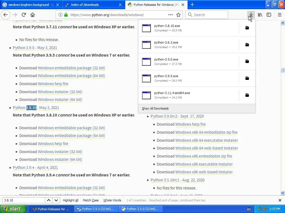Open the page actions three-dots menu

(171, 15)
